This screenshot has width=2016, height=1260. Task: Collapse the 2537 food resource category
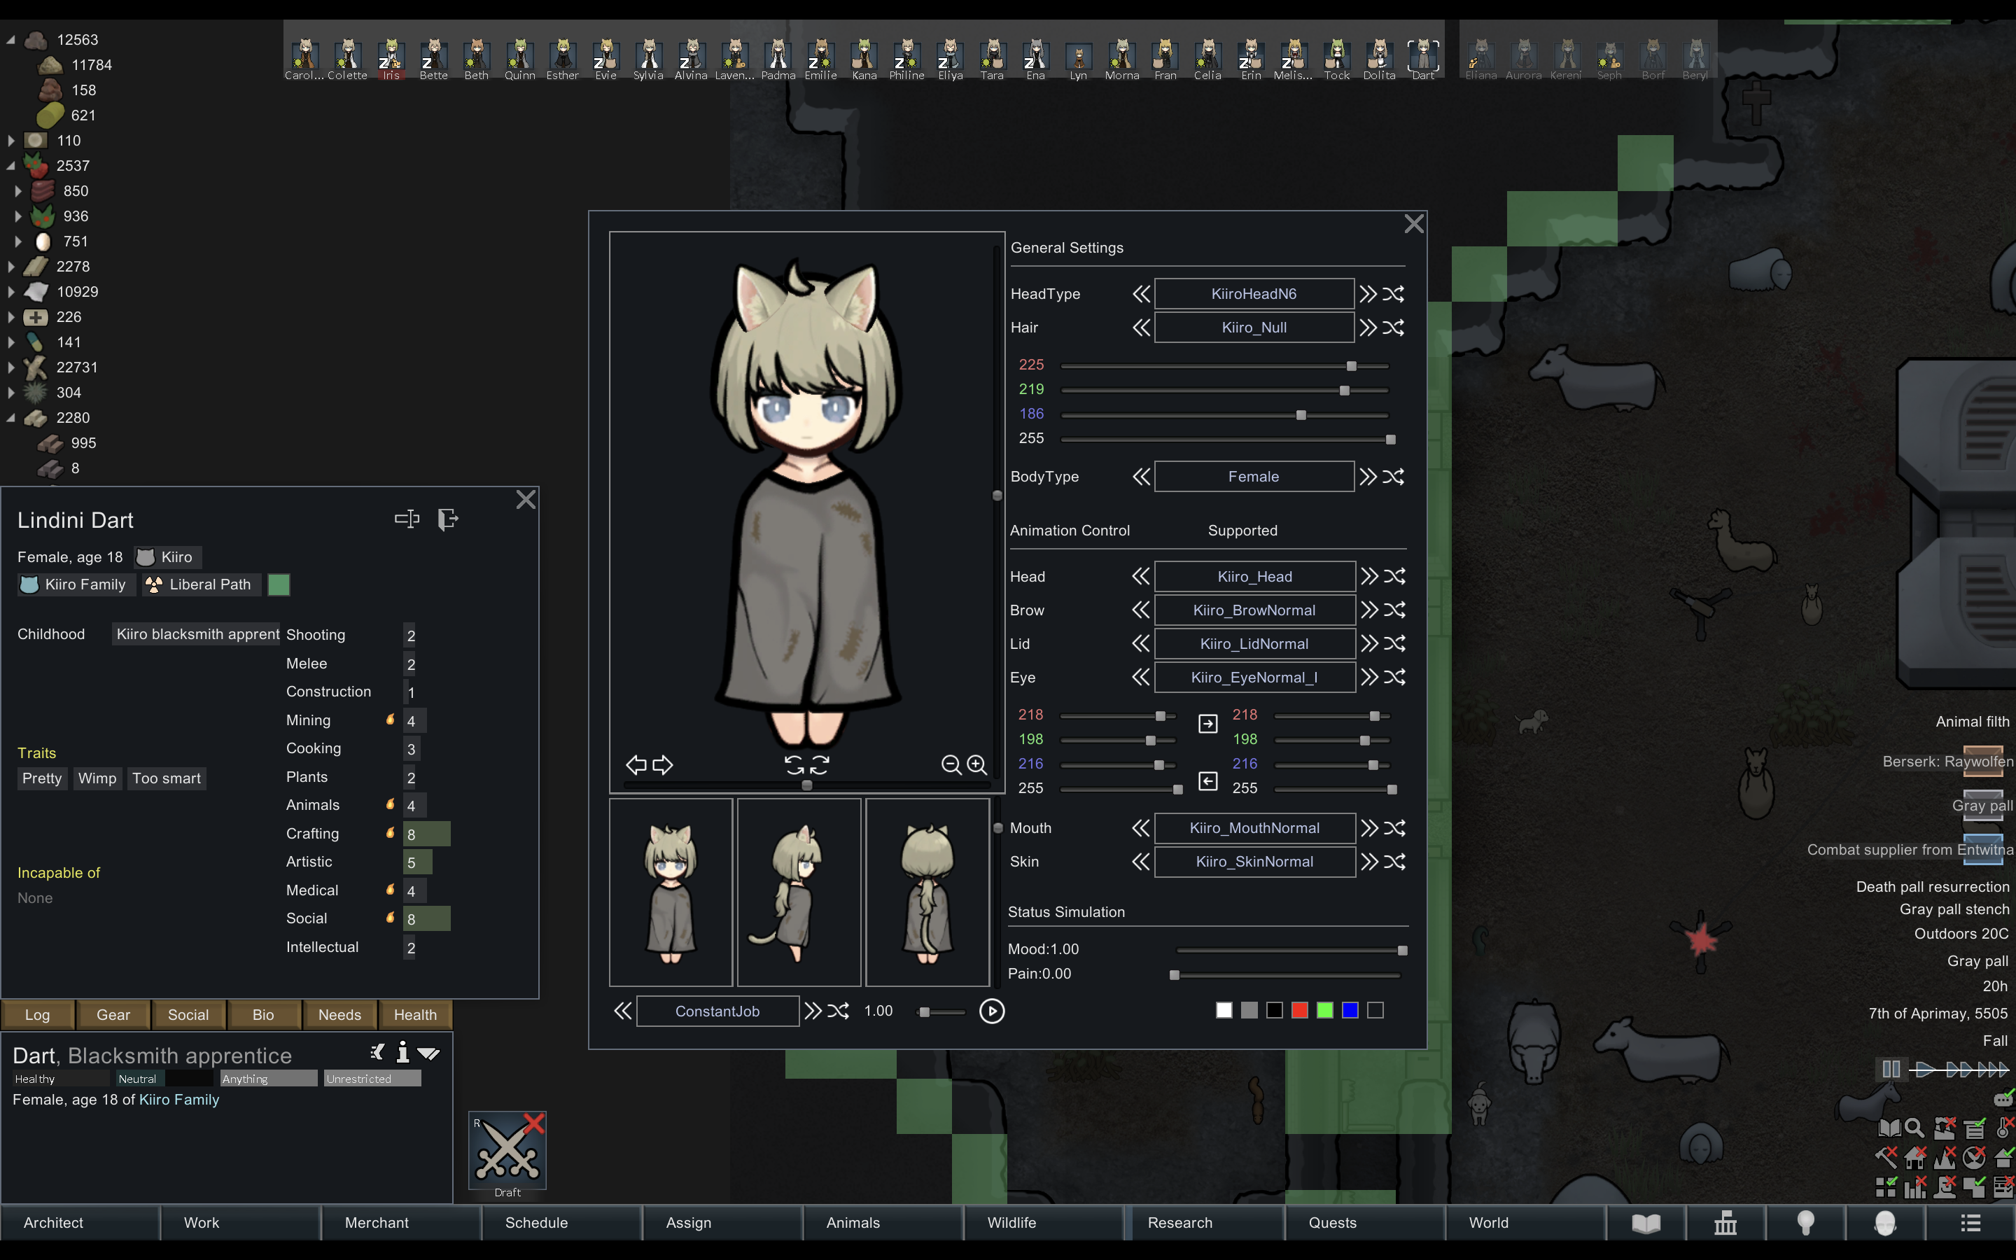pos(12,166)
